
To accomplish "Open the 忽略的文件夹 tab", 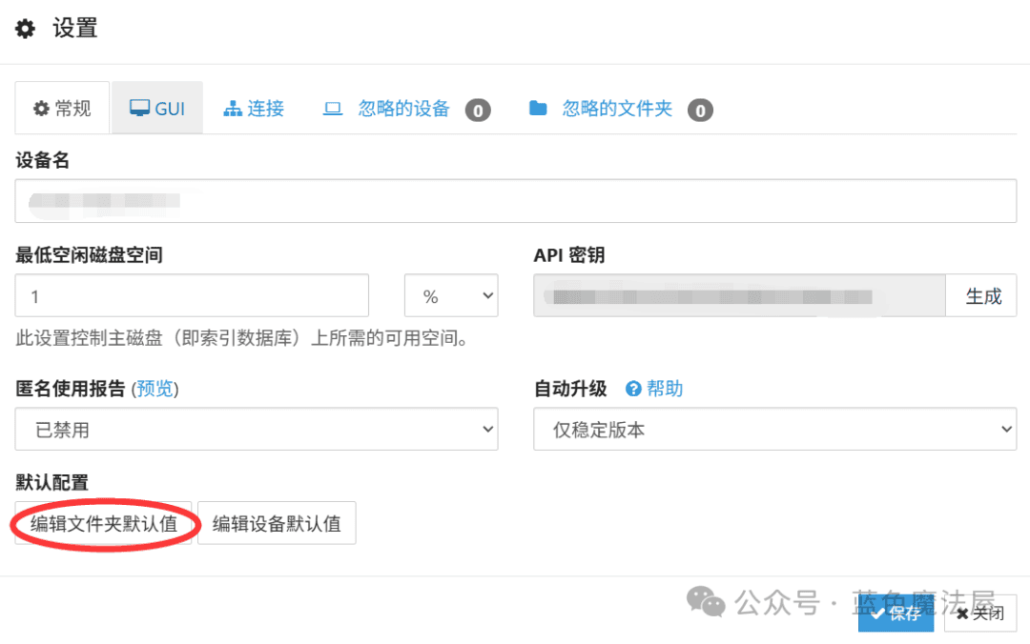I will click(x=620, y=109).
